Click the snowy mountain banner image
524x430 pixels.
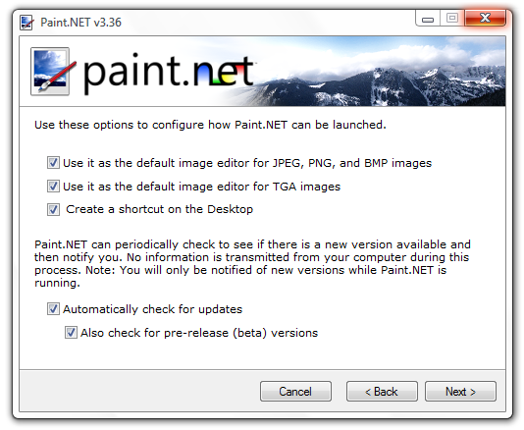pos(378,72)
